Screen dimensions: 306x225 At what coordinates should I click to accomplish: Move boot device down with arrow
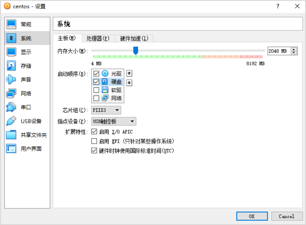pos(129,83)
